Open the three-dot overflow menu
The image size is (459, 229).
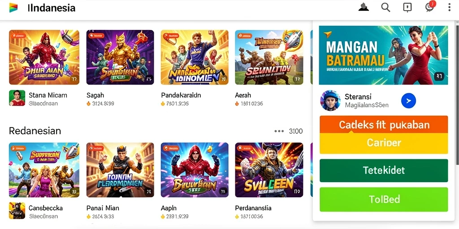tap(449, 7)
